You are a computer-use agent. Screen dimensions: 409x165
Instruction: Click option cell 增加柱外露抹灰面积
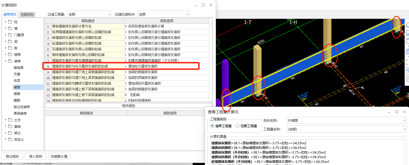167,66
